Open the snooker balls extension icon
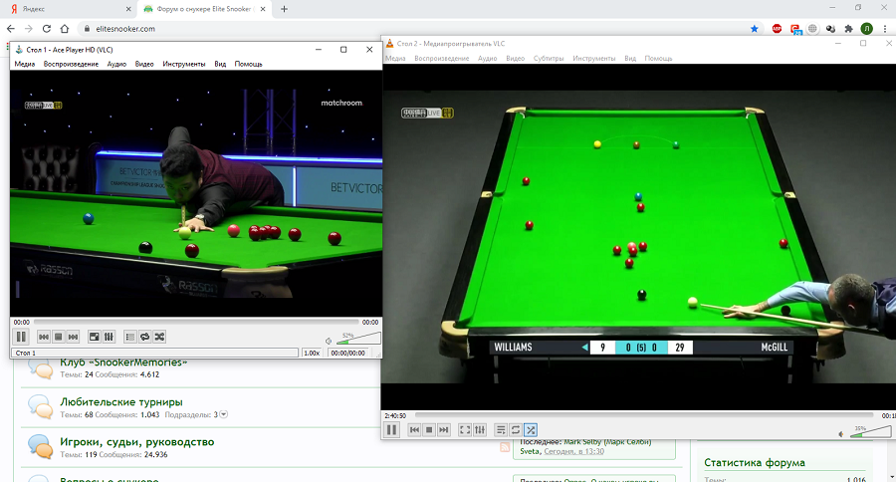This screenshot has width=896, height=482. [x=831, y=29]
